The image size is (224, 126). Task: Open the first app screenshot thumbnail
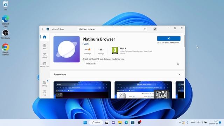[x=82, y=90]
